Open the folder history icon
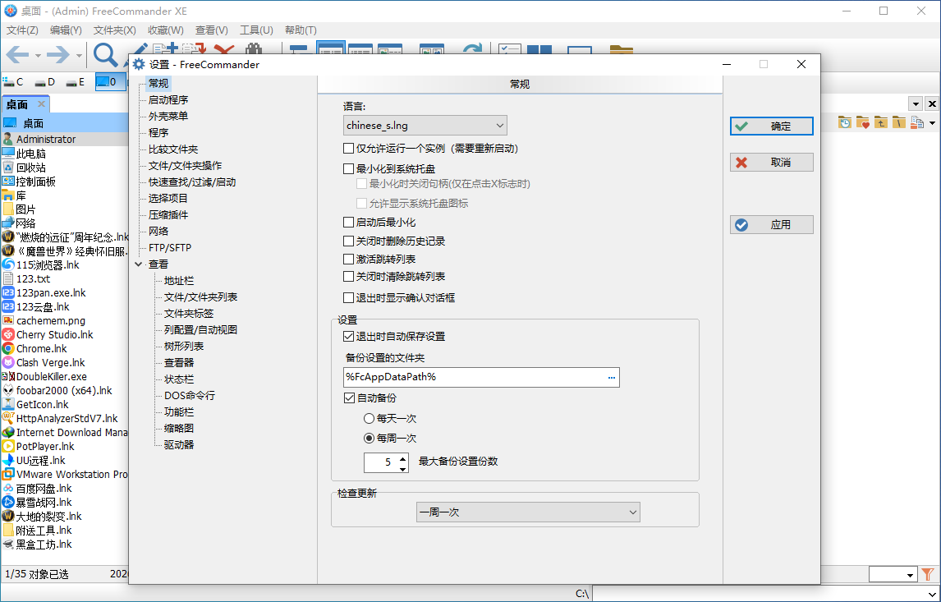The width and height of the screenshot is (941, 602). coord(845,122)
